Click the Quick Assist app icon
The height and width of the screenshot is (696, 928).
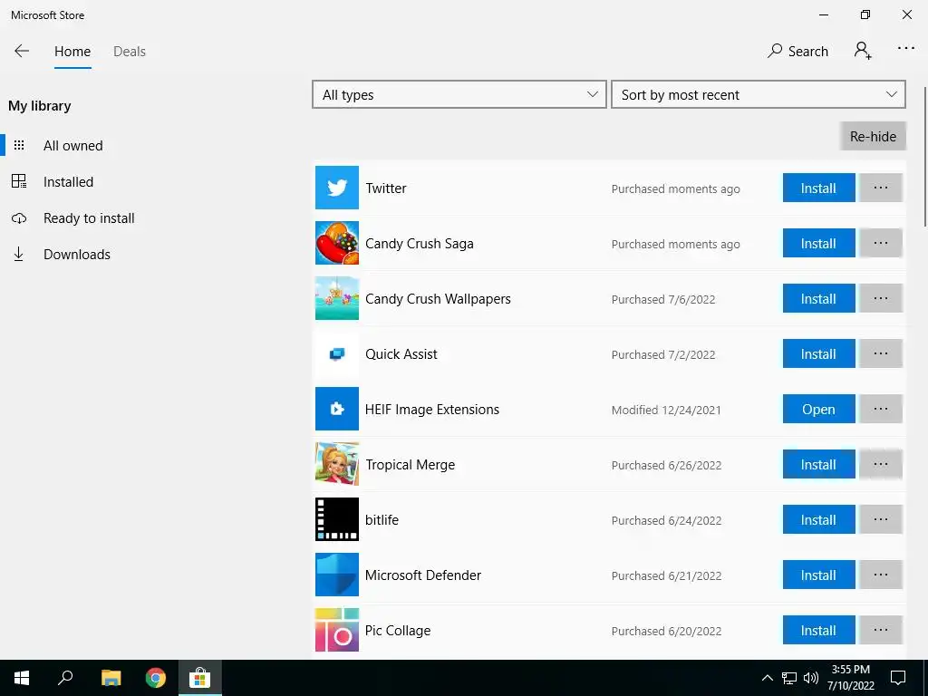(337, 354)
